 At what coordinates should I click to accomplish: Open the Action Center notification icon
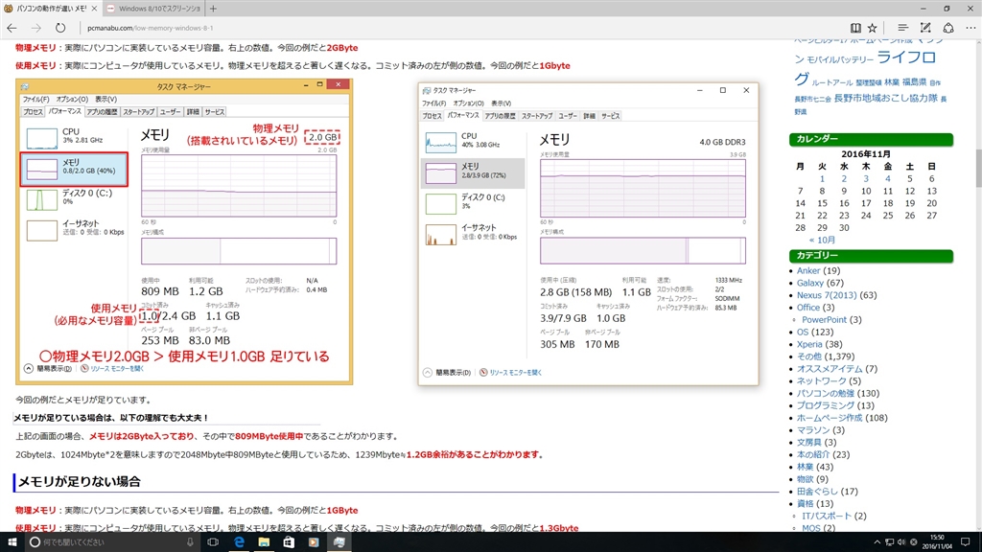pyautogui.click(x=966, y=542)
